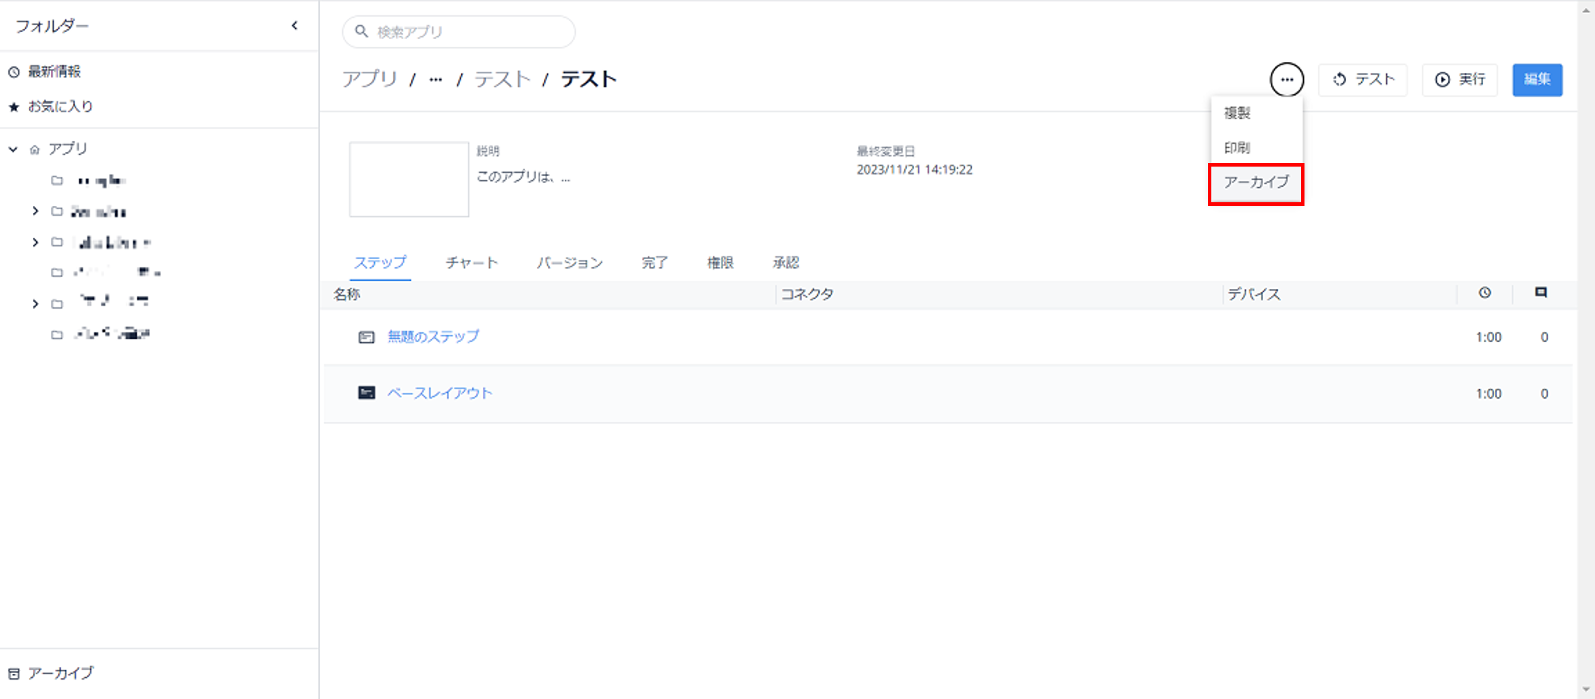Switch to the バージョン tab
This screenshot has height=699, width=1595.
(x=569, y=263)
